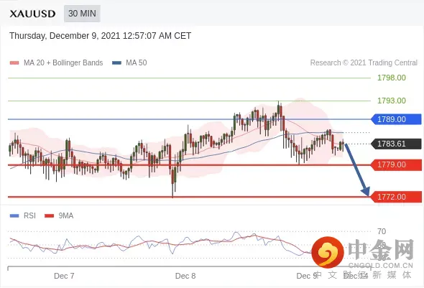Screen dimensions: 424x288
Task: Toggle the RSI legend entry
Action: (23, 215)
